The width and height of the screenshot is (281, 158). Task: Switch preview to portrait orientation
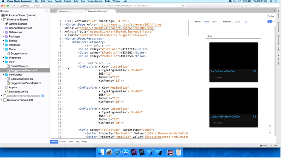(269, 22)
